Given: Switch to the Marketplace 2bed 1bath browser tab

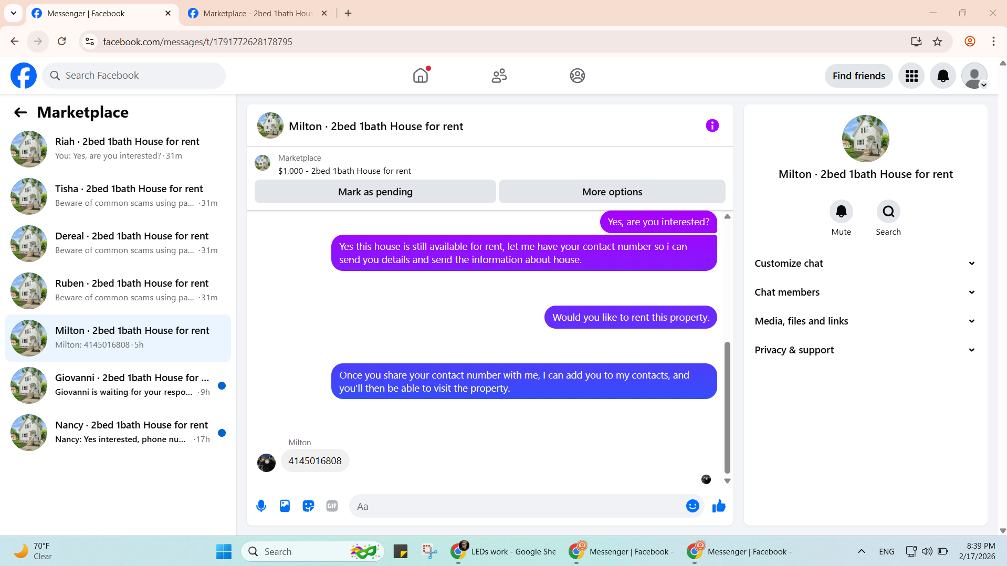Looking at the screenshot, I should tap(257, 13).
